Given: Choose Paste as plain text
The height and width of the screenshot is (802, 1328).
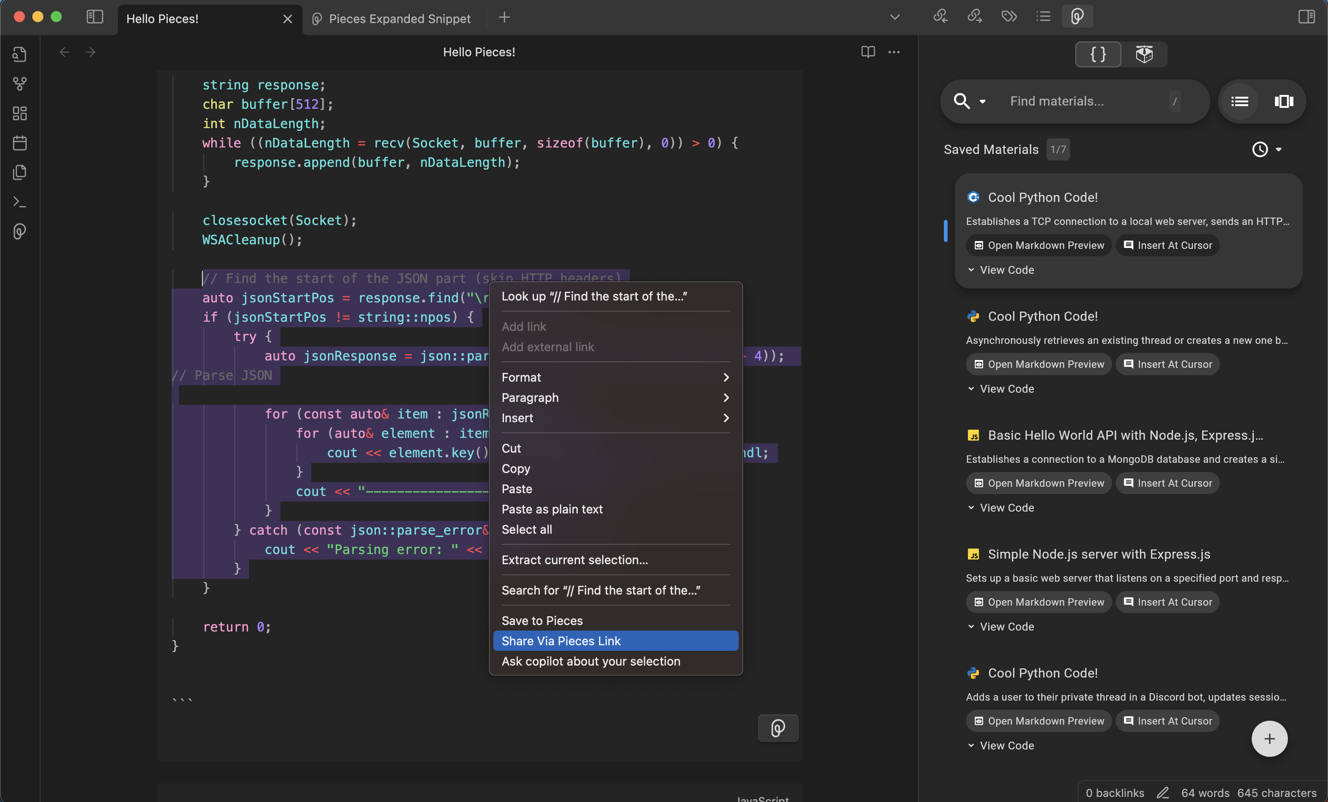Looking at the screenshot, I should [x=616, y=509].
